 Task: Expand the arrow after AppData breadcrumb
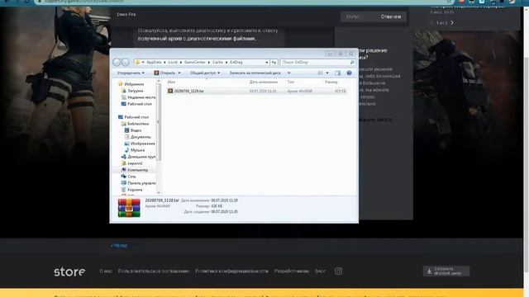pyautogui.click(x=164, y=63)
